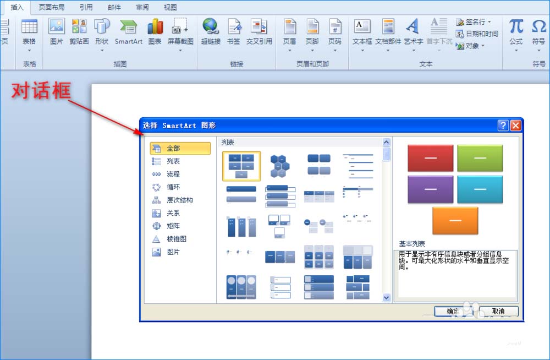Close the SmartArt dialog with red X
550x360 pixels.
[515, 126]
